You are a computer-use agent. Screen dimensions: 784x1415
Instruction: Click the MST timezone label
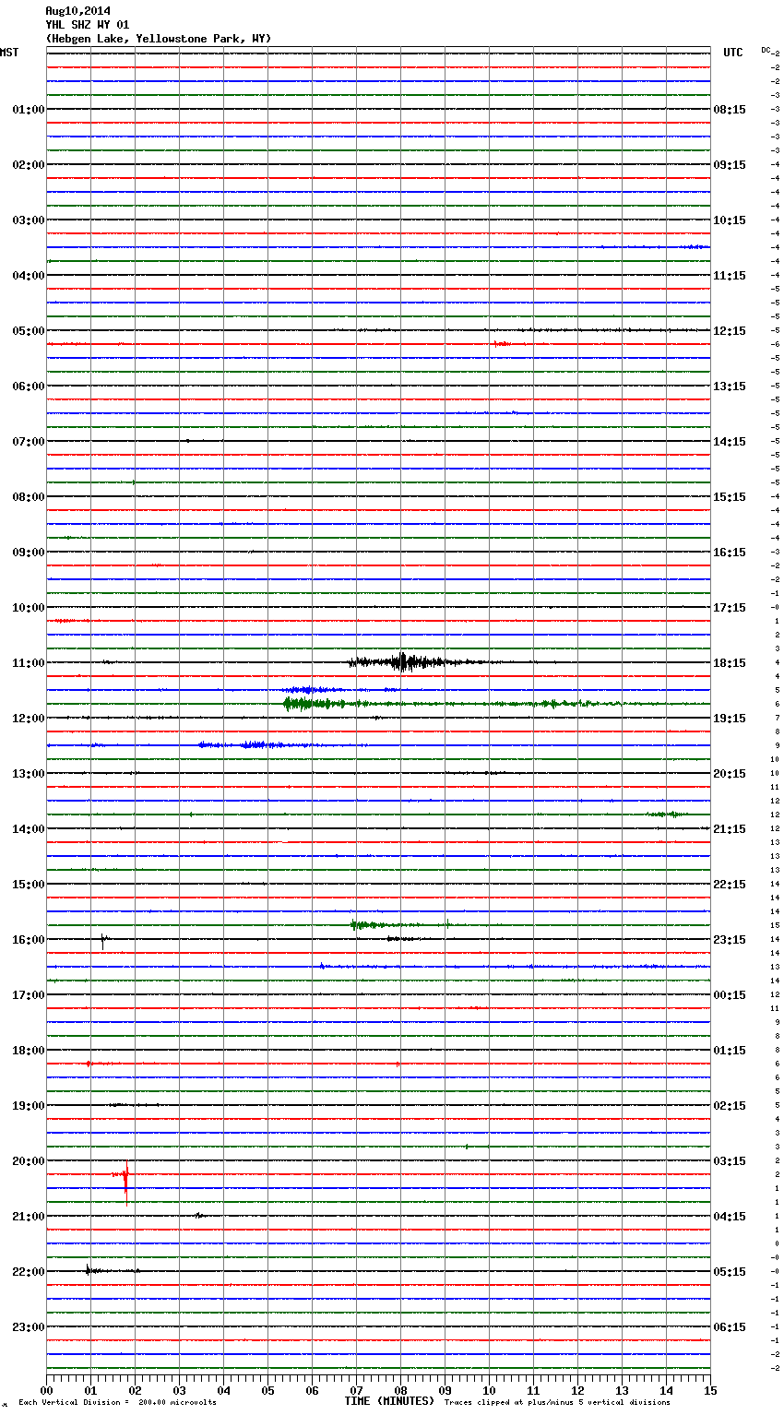coord(9,53)
